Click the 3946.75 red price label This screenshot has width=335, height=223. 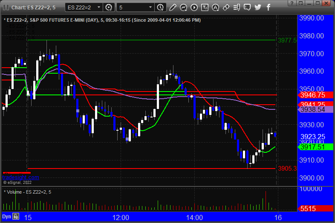coord(315,95)
